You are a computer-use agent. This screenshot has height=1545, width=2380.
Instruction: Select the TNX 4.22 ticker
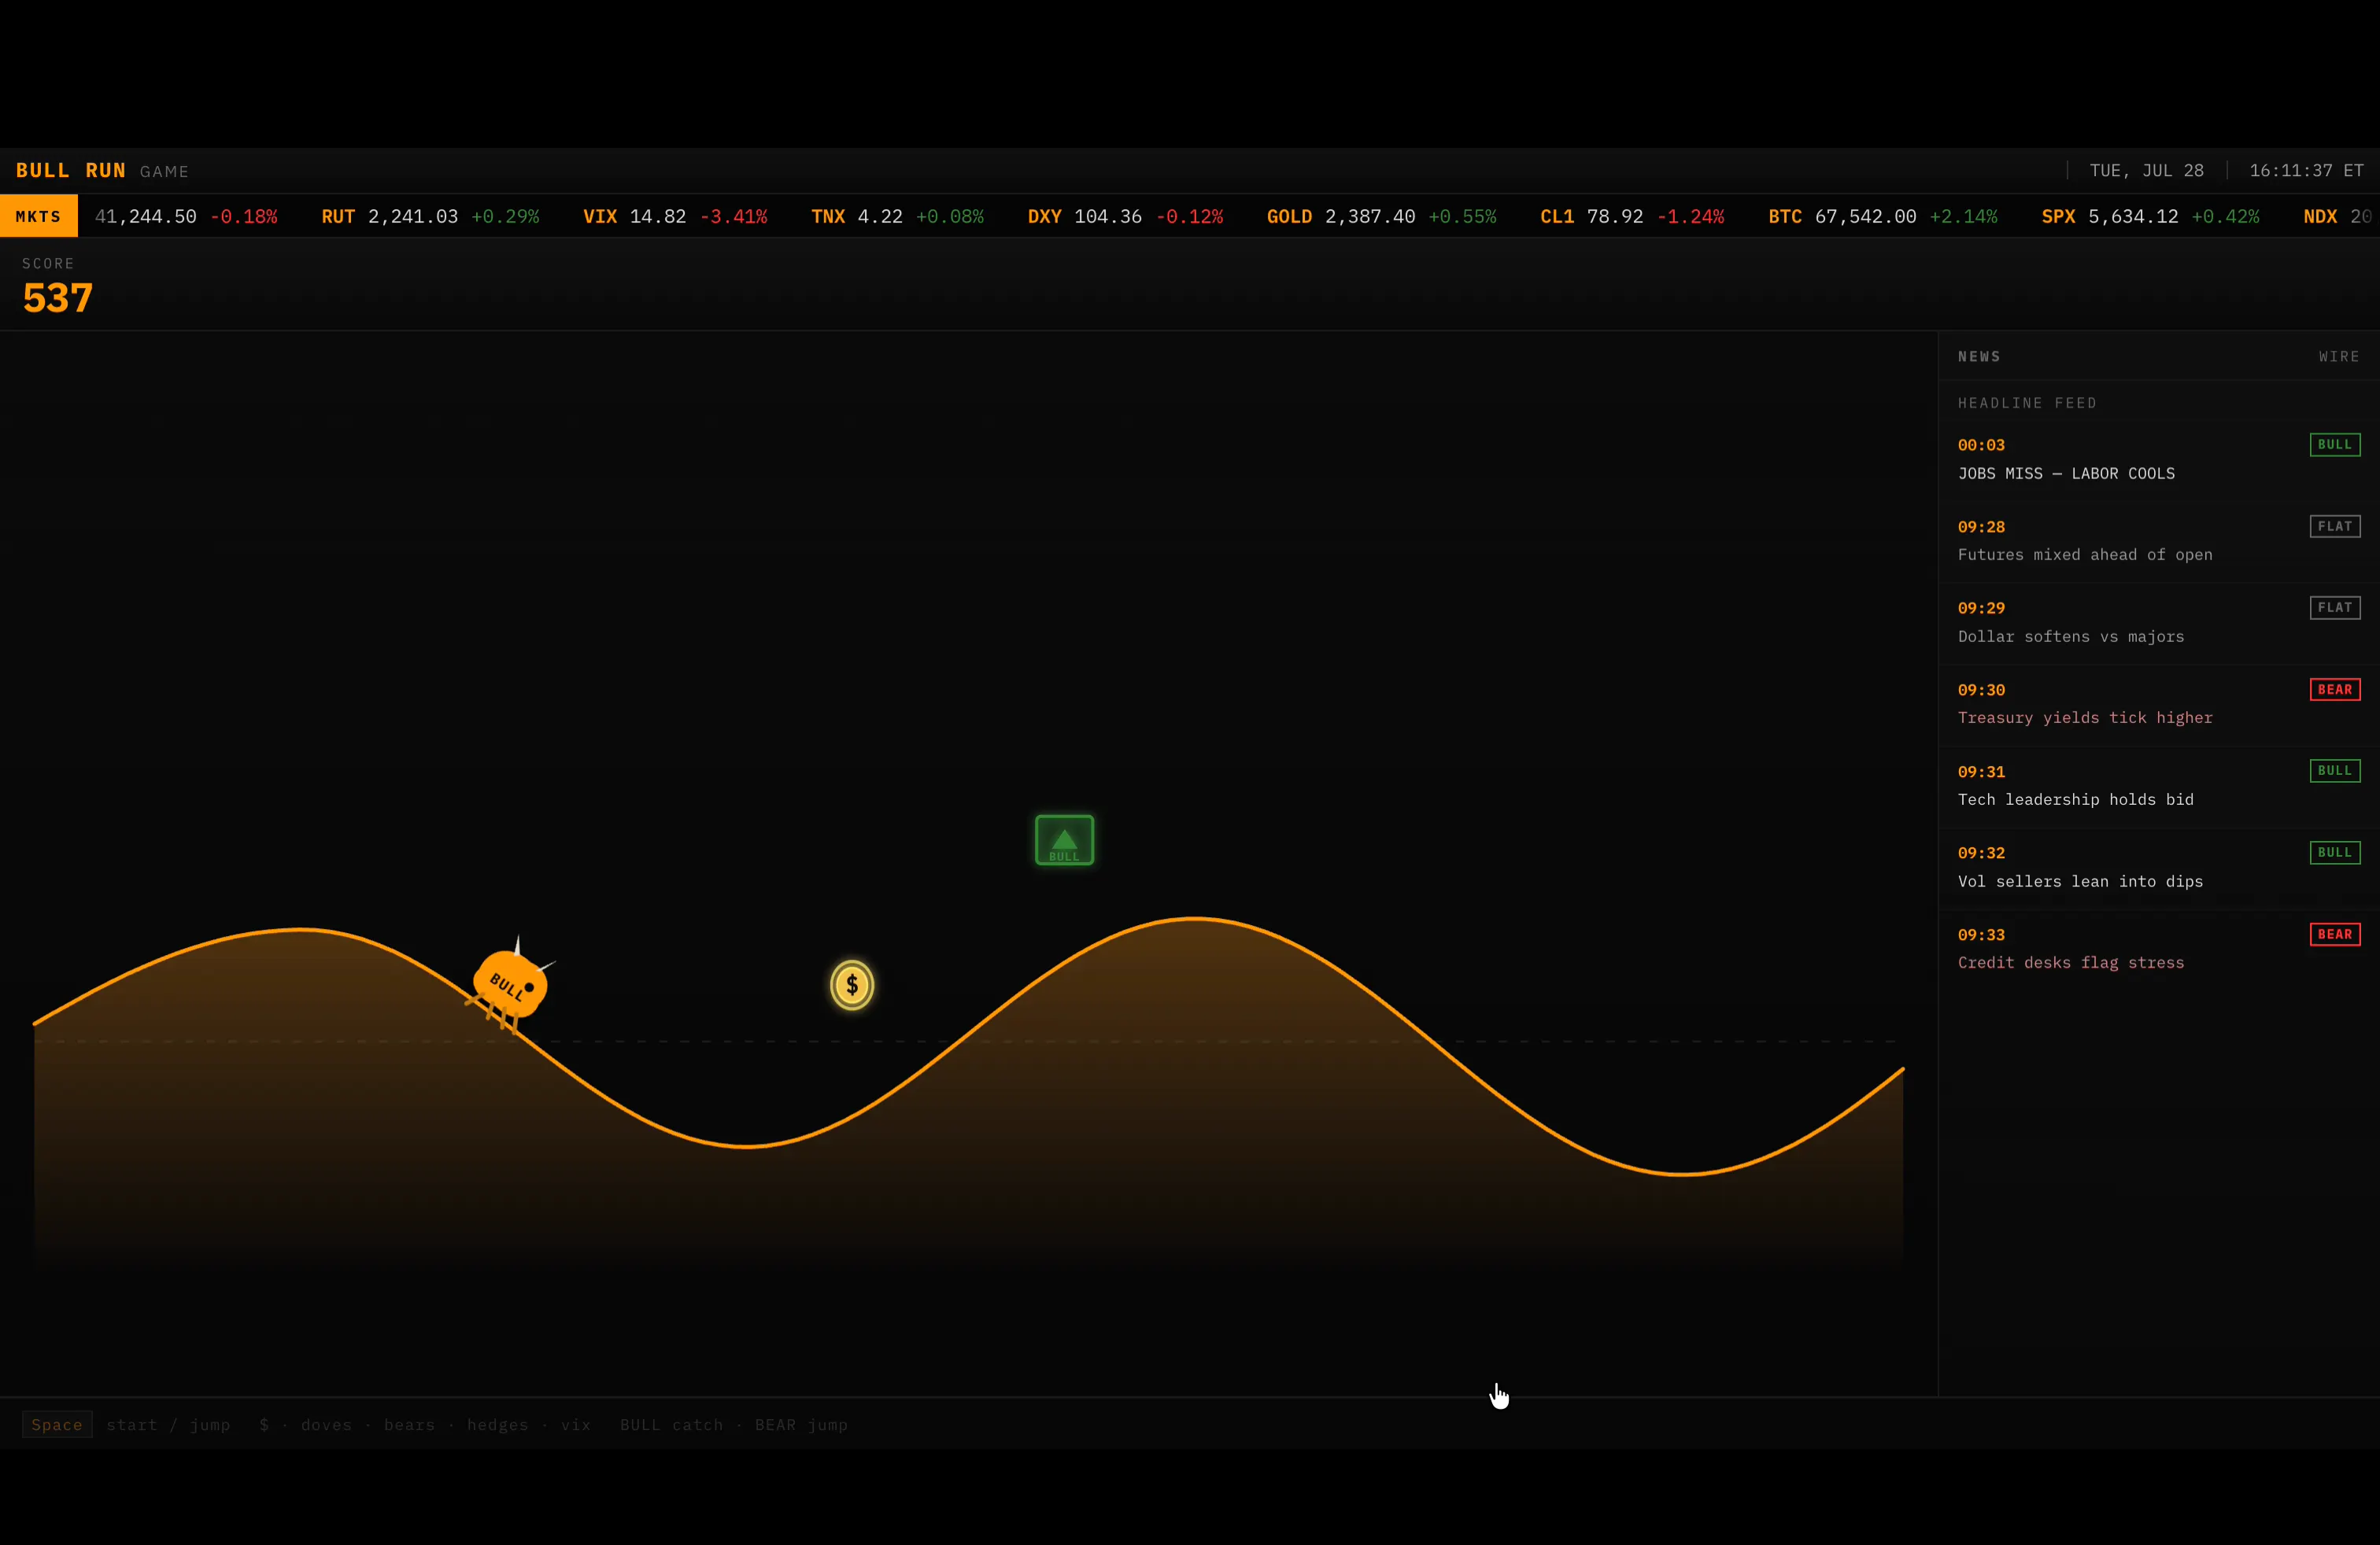[897, 217]
